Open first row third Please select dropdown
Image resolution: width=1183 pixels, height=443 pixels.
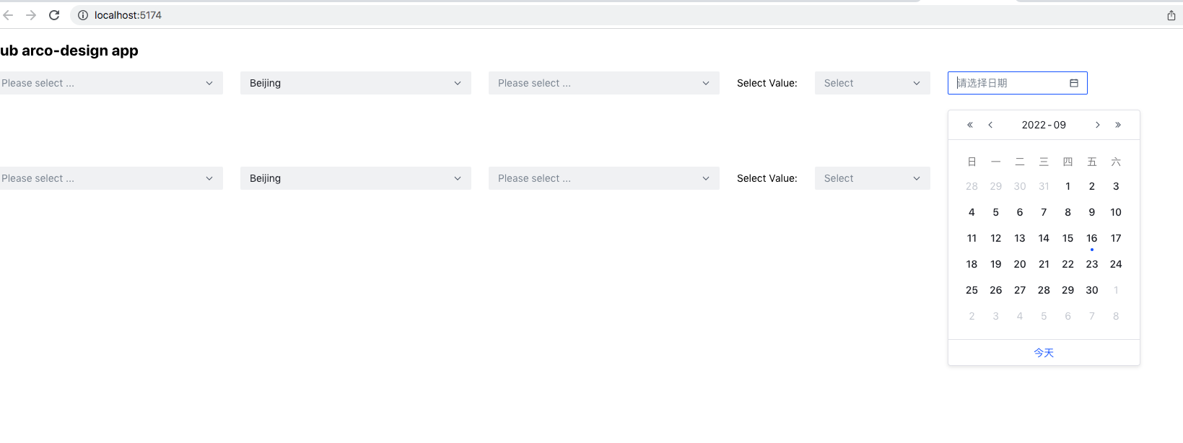(604, 83)
